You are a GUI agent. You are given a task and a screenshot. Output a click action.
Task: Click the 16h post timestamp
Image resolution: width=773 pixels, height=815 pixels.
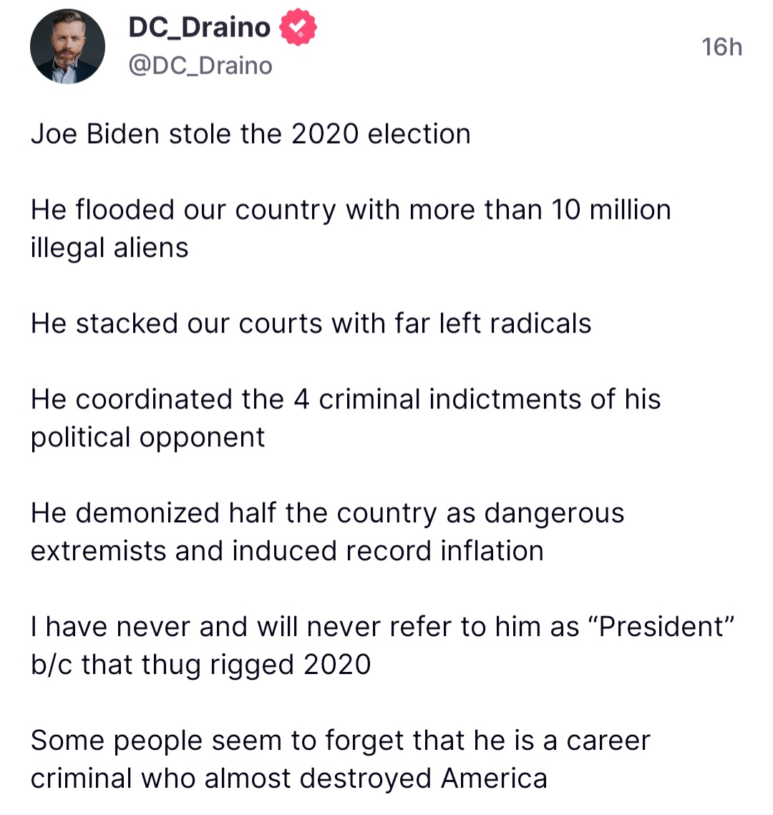721,47
